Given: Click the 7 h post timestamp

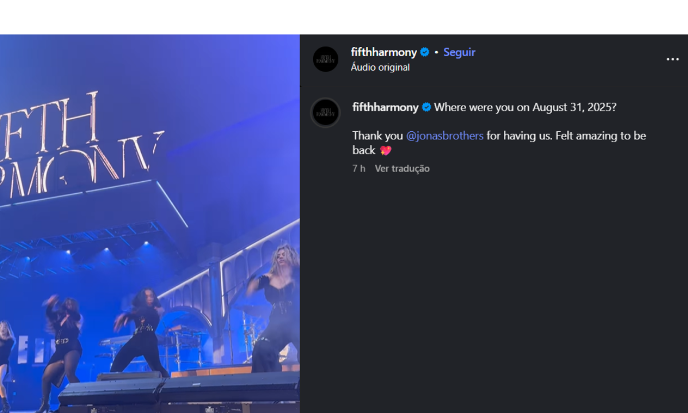Looking at the screenshot, I should tap(359, 169).
